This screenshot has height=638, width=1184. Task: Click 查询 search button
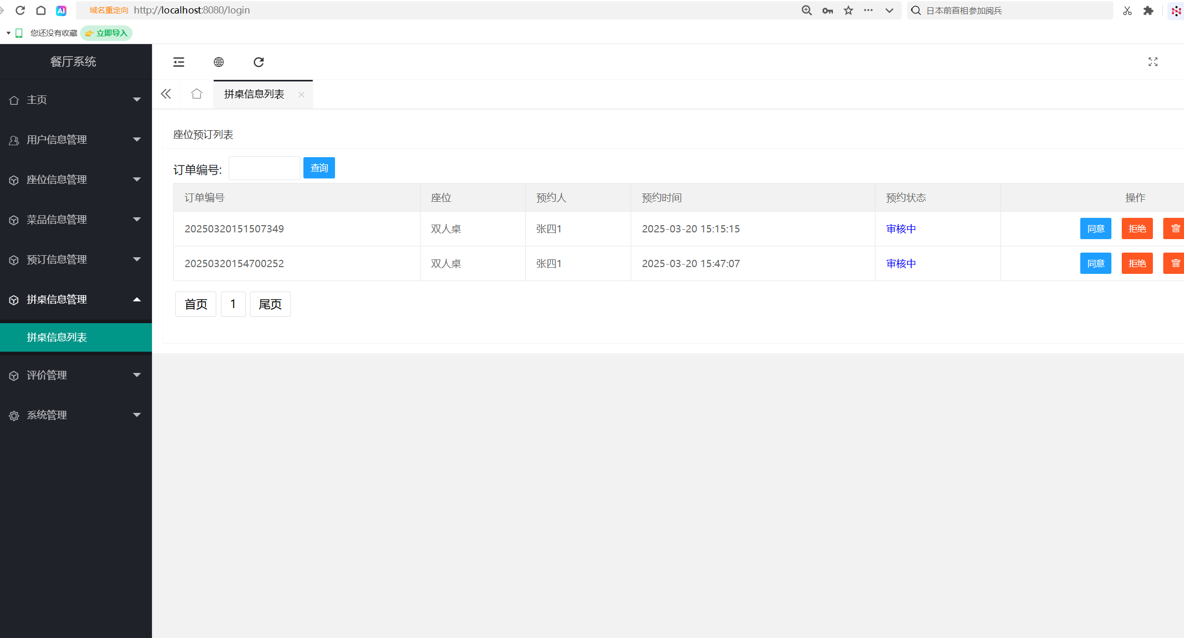coord(319,168)
